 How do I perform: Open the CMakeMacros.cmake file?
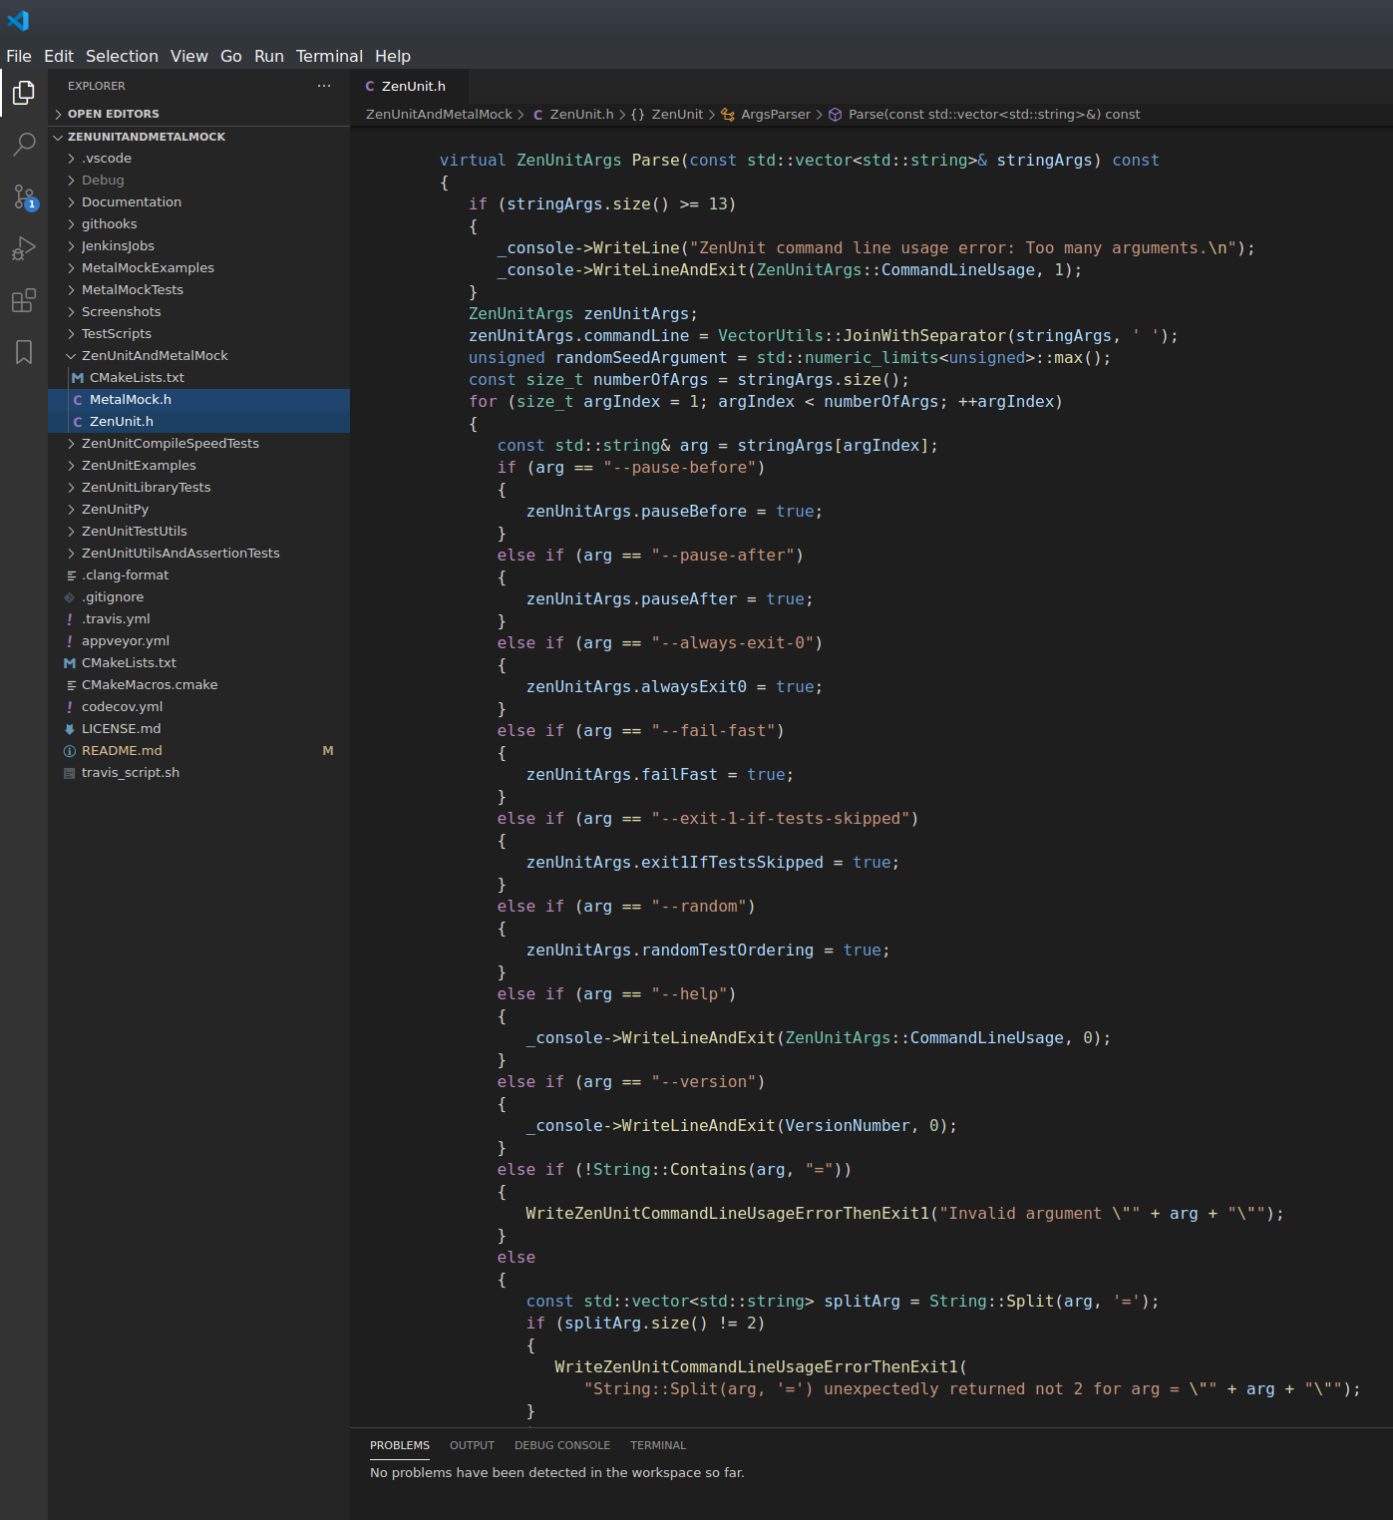[199, 685]
